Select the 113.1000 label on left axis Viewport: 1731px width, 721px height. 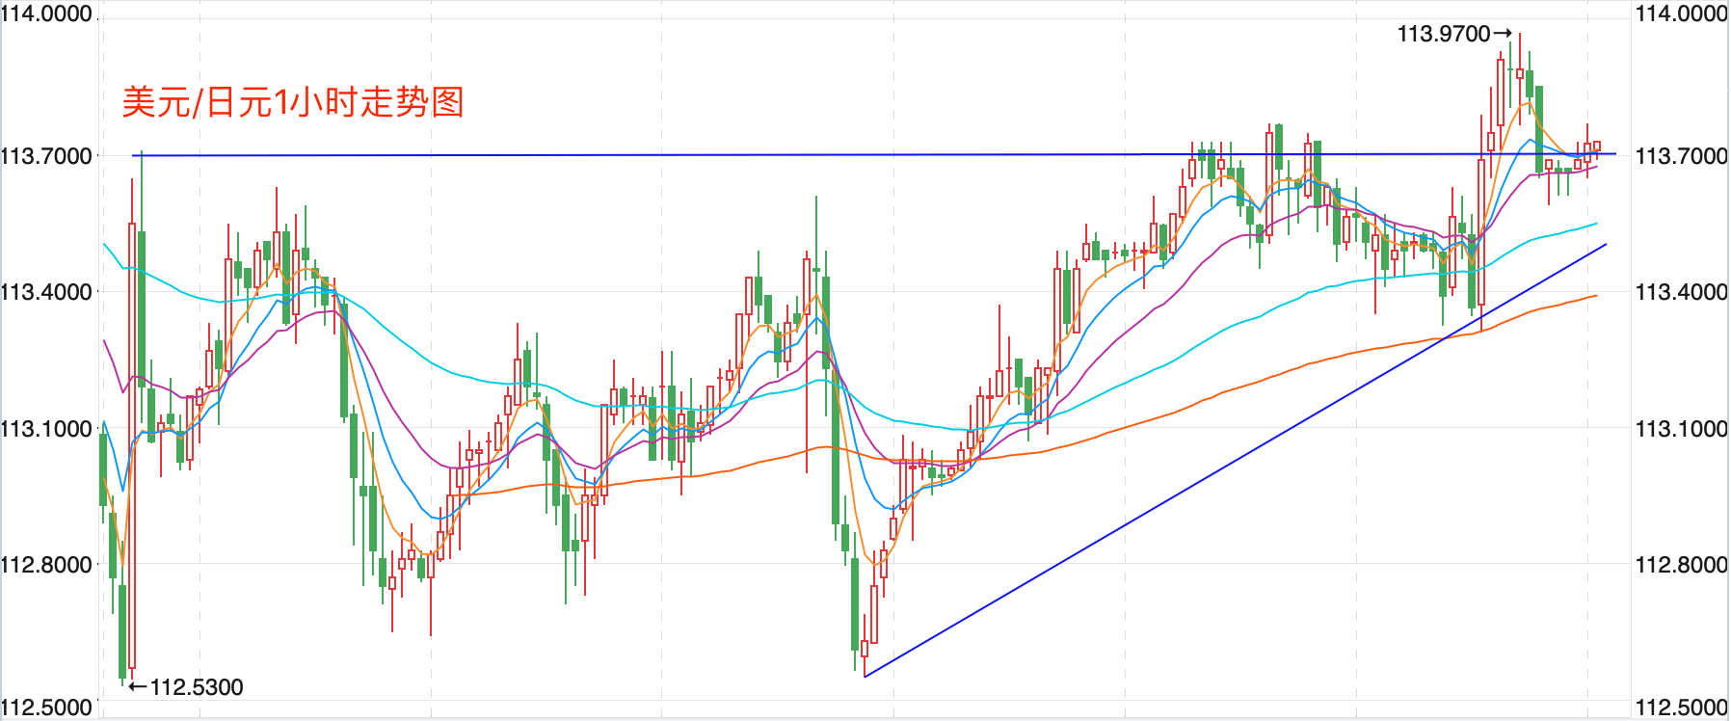point(46,429)
